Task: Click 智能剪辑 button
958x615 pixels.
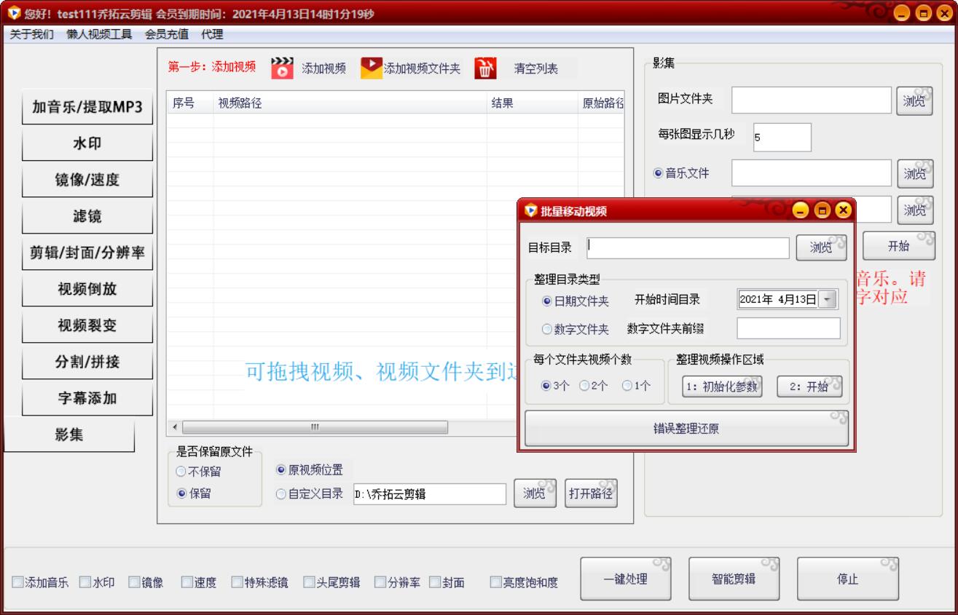Action: click(x=734, y=579)
